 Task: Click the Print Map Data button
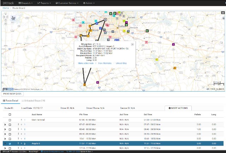12,94
